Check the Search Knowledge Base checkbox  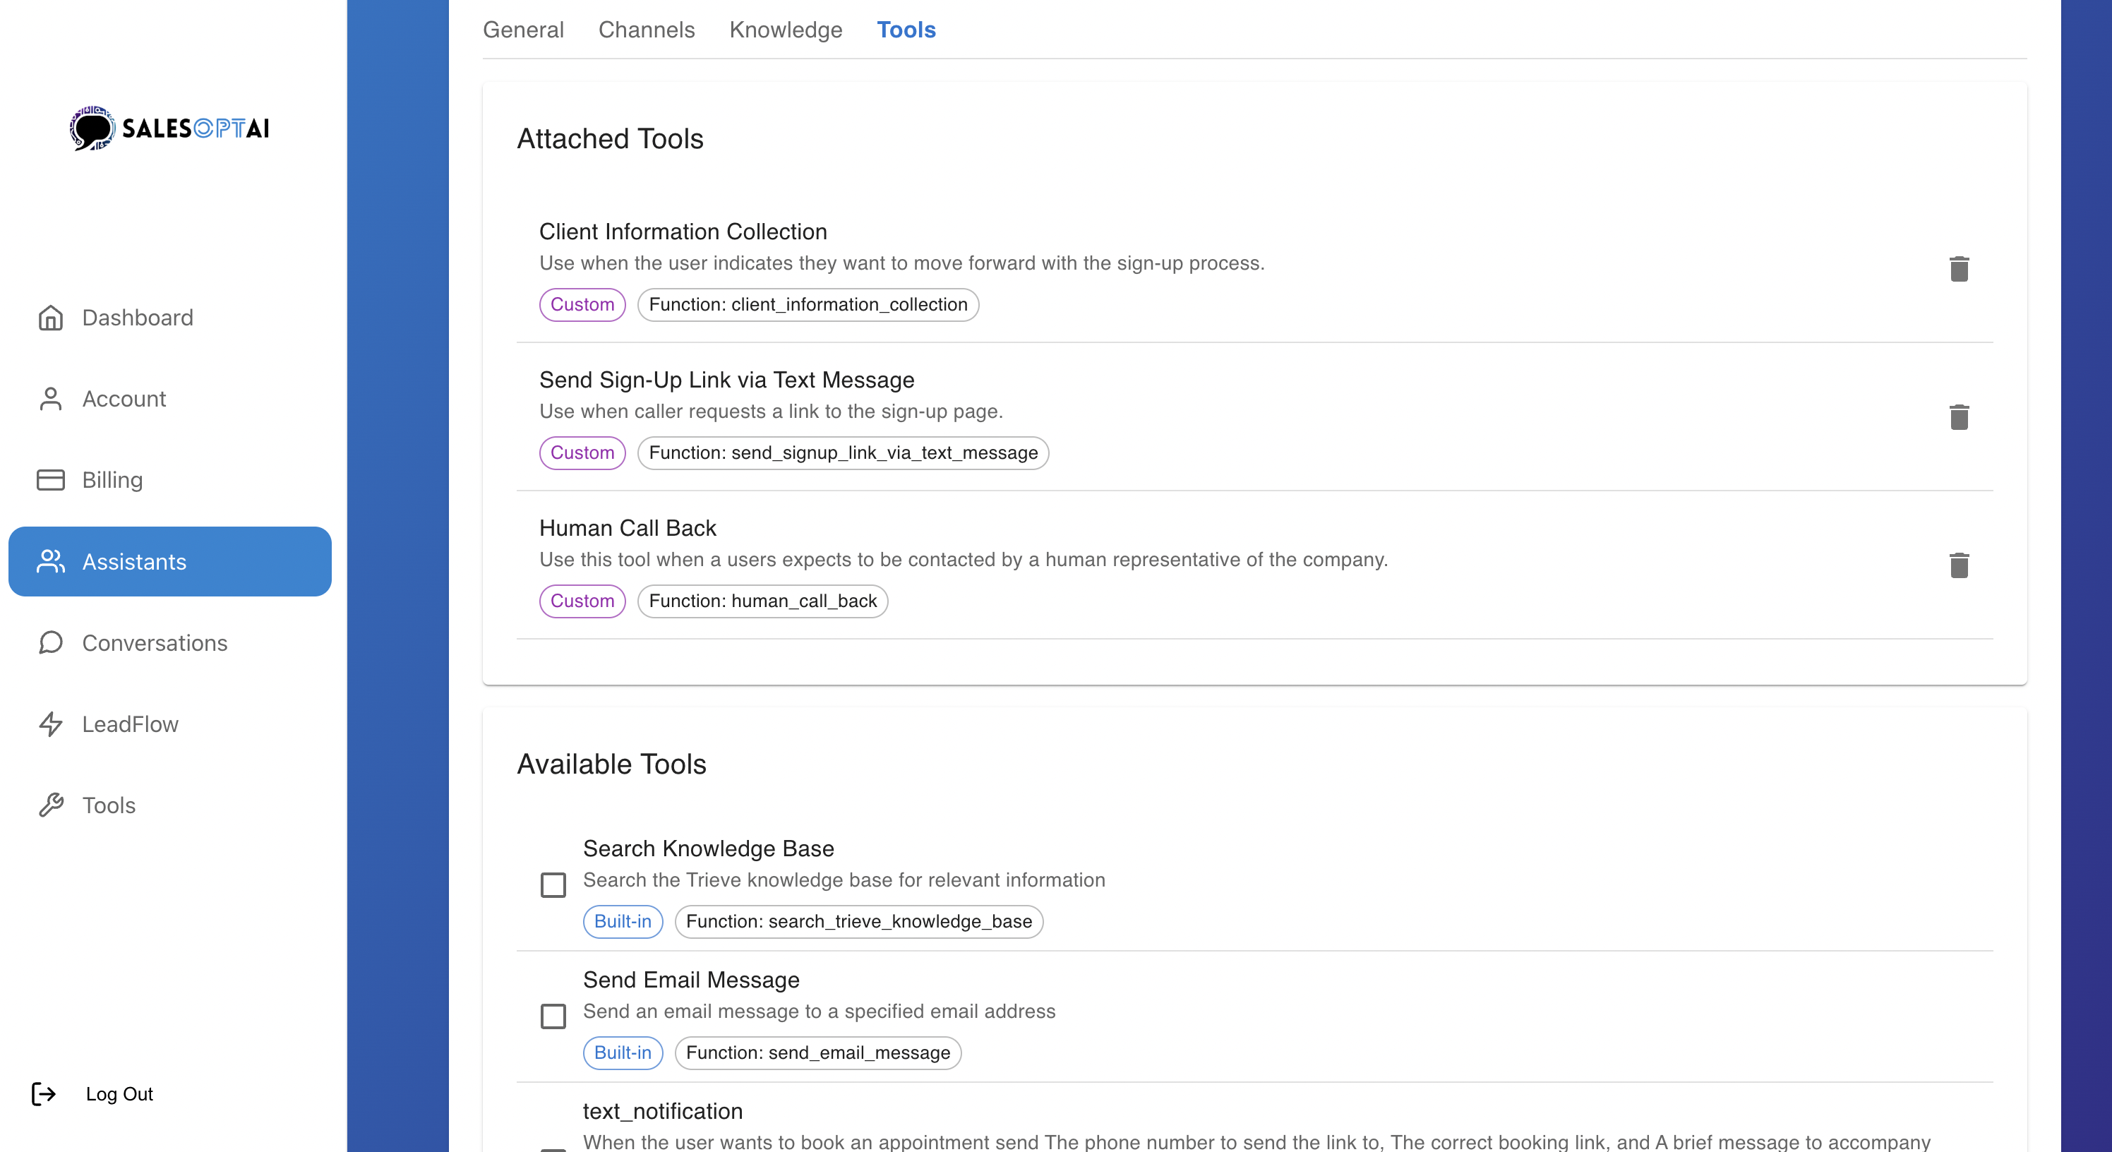(553, 884)
